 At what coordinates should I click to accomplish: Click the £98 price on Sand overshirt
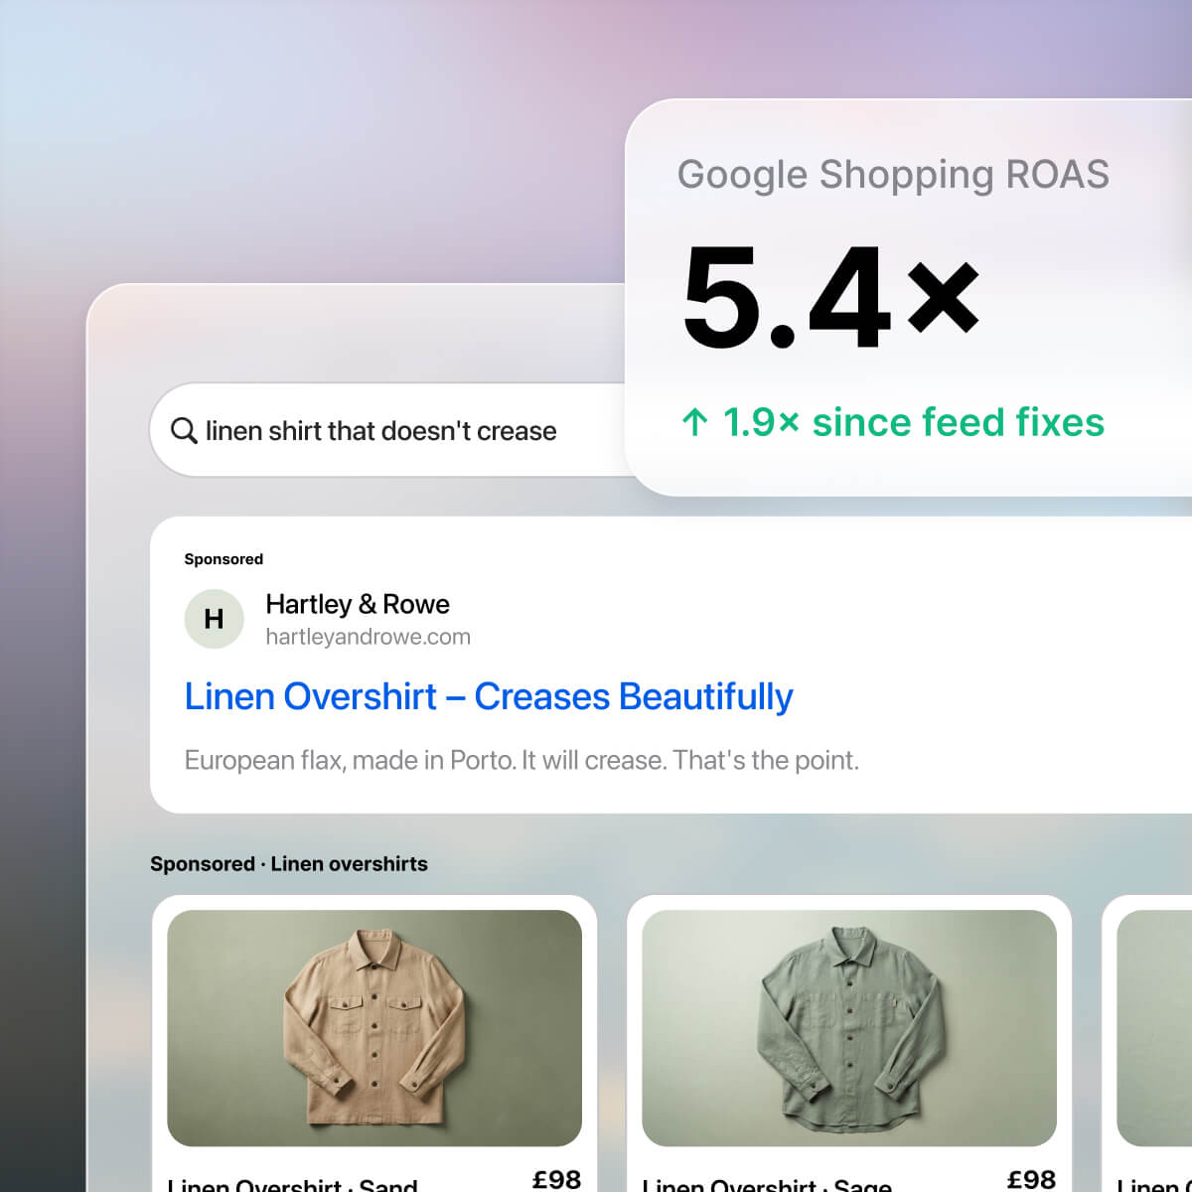coord(556,1180)
